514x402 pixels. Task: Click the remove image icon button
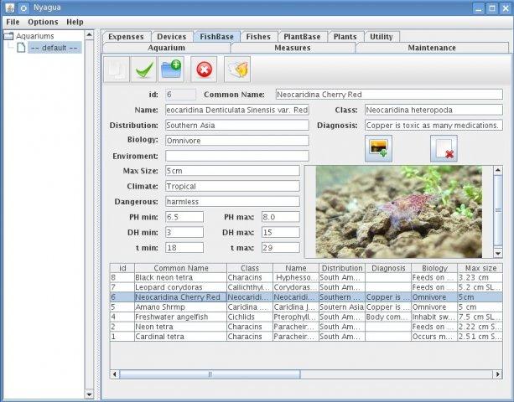click(x=444, y=148)
